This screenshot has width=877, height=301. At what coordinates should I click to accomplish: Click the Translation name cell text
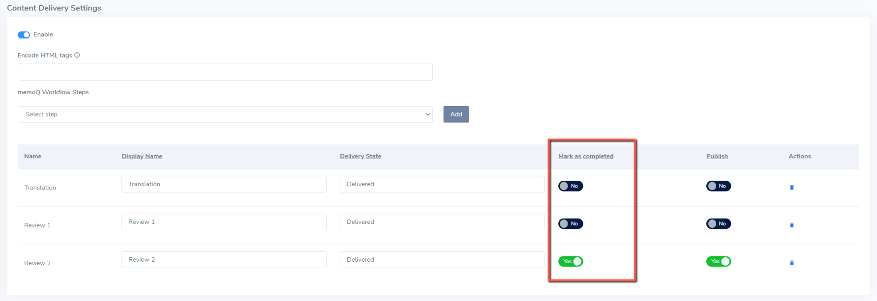coord(40,188)
